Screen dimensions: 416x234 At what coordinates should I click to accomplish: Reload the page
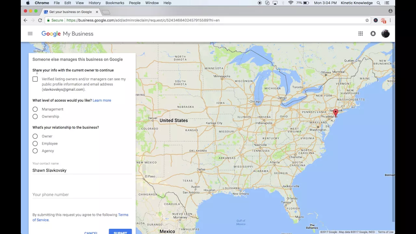tap(40, 20)
